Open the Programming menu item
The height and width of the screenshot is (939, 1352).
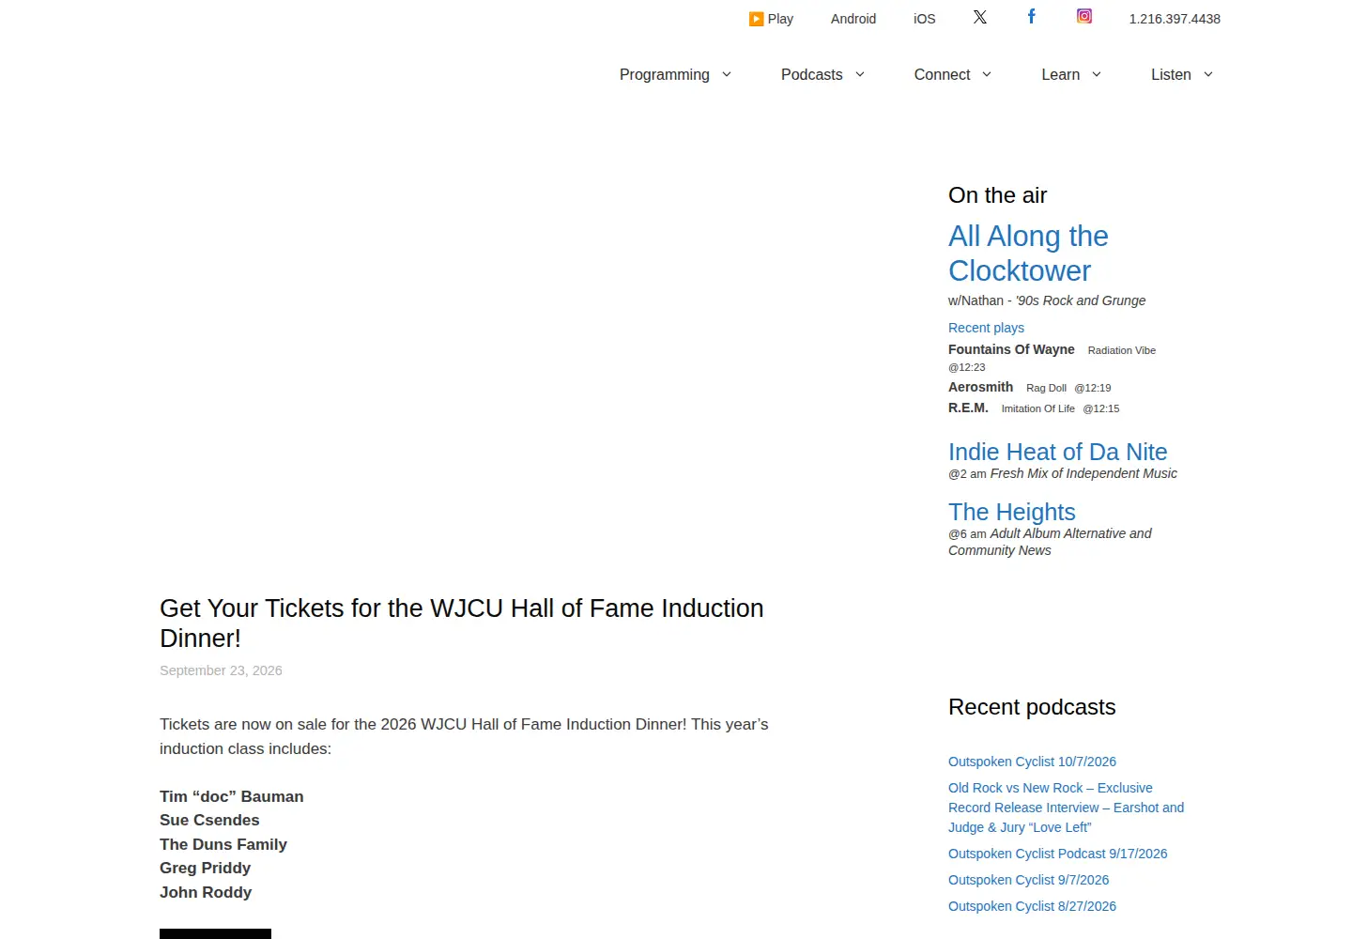(x=665, y=75)
